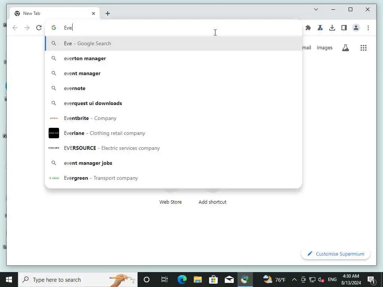Click the Everlane black logo thumbnail
The height and width of the screenshot is (287, 383).
click(x=54, y=133)
